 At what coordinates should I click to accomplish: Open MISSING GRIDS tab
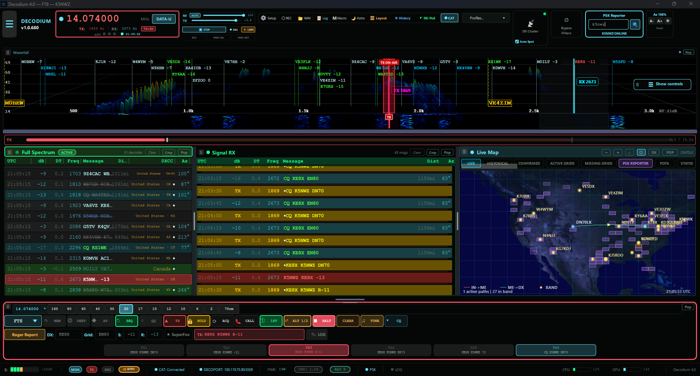point(598,163)
